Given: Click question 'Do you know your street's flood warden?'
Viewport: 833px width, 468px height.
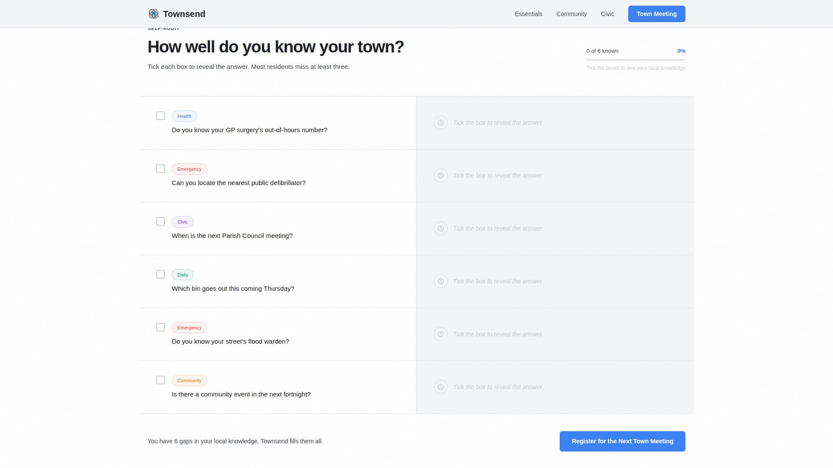Looking at the screenshot, I should coord(230,341).
